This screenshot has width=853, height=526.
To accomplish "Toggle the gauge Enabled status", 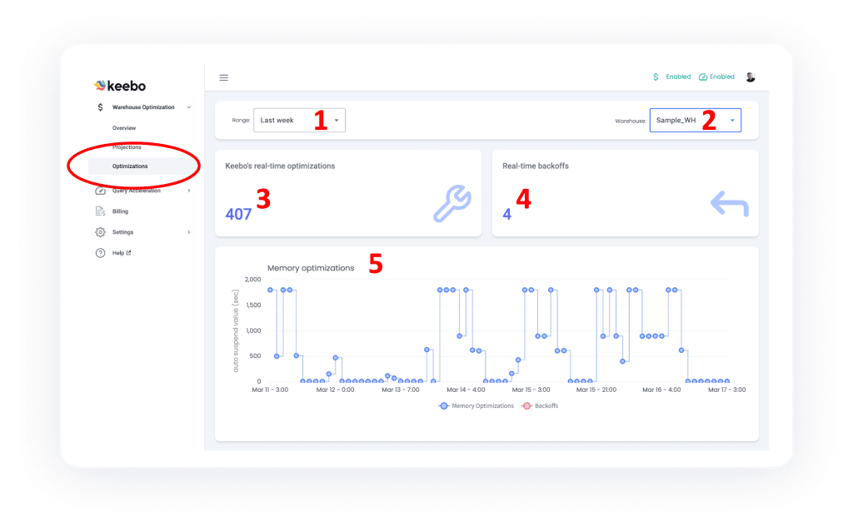I will 716,77.
